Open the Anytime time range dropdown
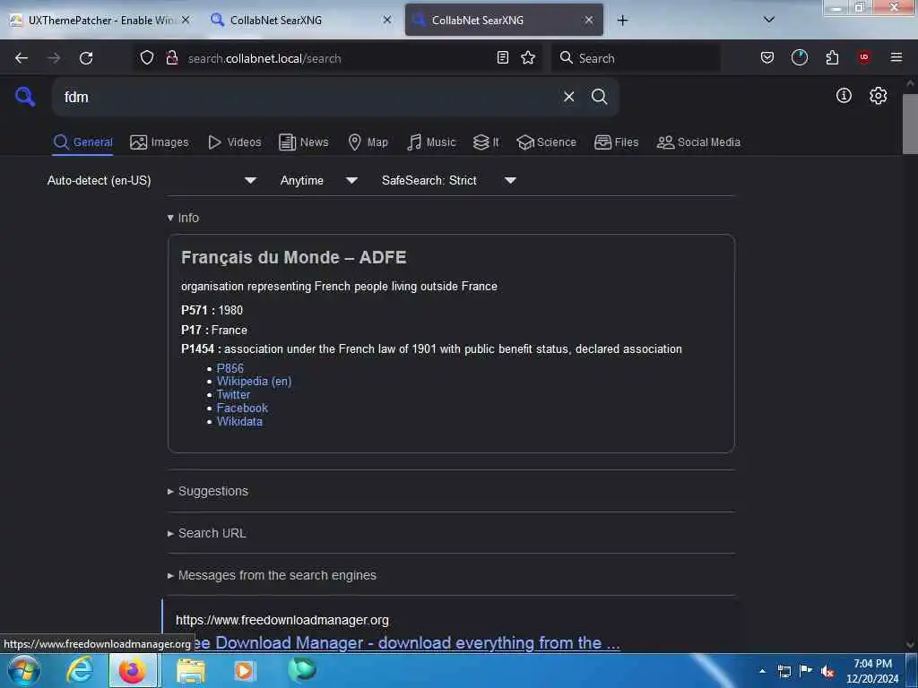The width and height of the screenshot is (918, 688). [318, 180]
